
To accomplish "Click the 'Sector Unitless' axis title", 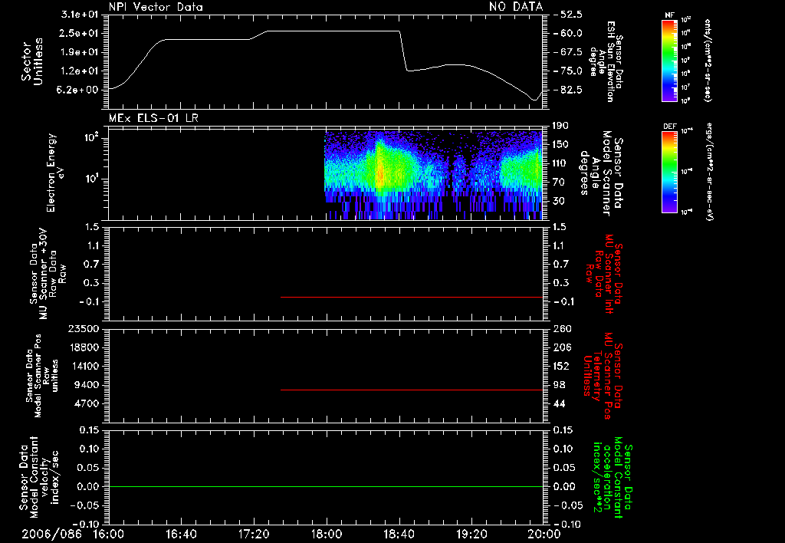I will 32,61.
